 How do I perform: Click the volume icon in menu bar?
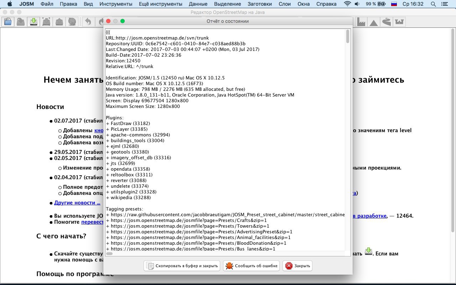(x=357, y=4)
